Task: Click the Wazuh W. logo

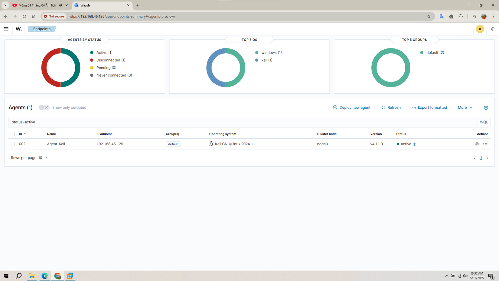Action: (19, 29)
